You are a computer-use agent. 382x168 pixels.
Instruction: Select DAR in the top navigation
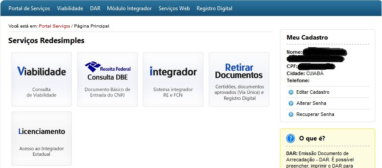(x=95, y=8)
